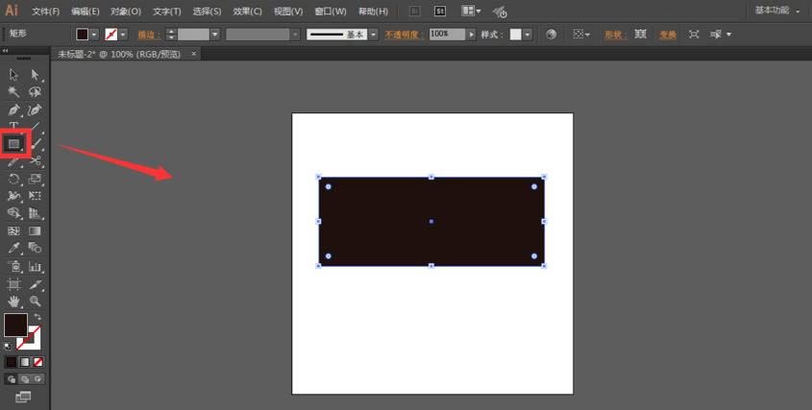Screen dimensions: 812x410
Task: Choose the Pen tool
Action: [x=13, y=110]
